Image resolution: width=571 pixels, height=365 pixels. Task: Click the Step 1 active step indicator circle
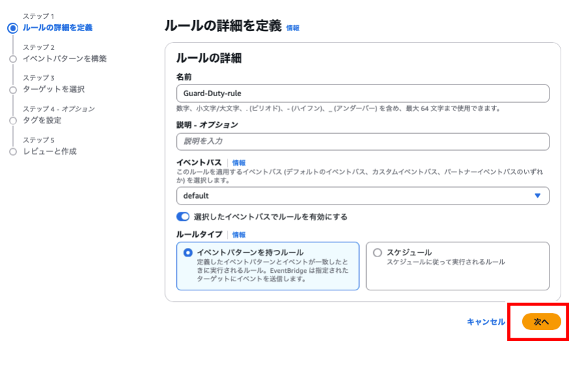pos(12,28)
